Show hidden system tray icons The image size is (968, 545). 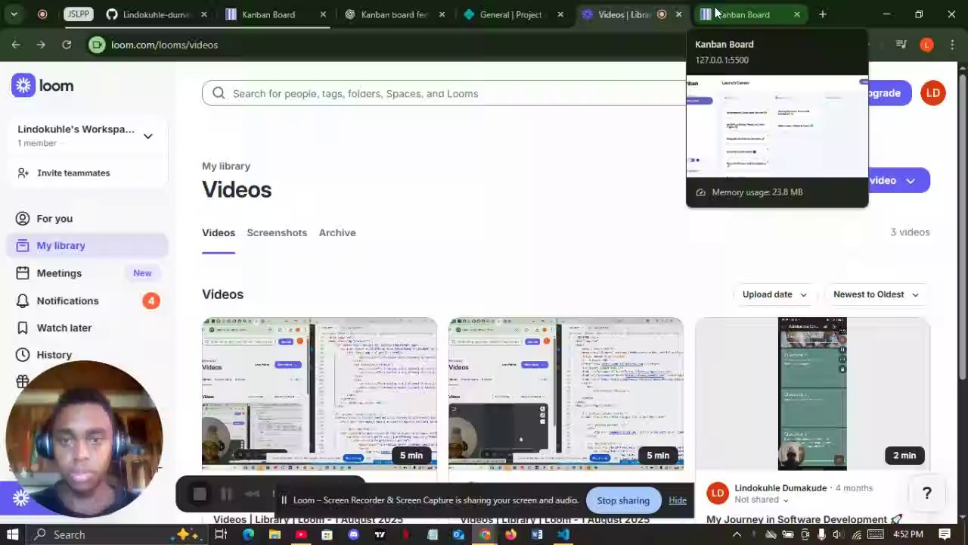737,534
